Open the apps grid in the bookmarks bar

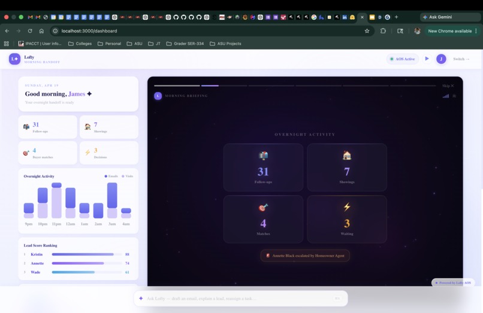click(6, 44)
